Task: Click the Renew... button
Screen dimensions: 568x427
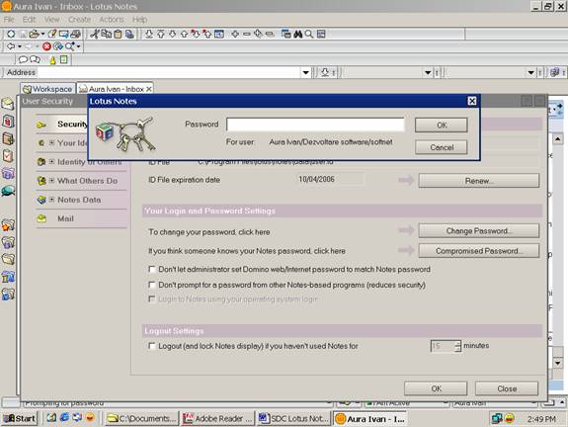Action: coord(479,181)
